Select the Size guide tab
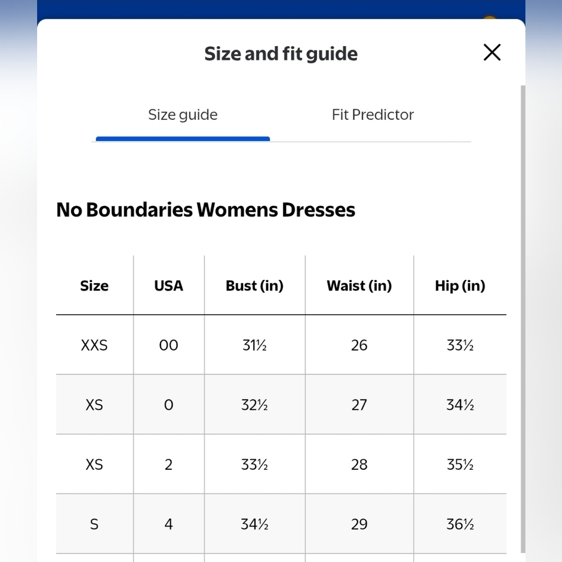This screenshot has height=562, width=562. [183, 115]
